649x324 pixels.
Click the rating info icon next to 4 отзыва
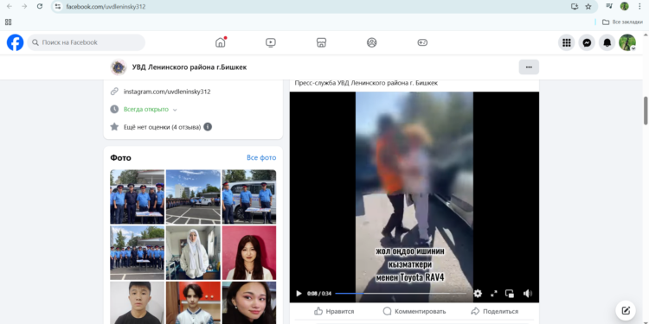point(208,127)
